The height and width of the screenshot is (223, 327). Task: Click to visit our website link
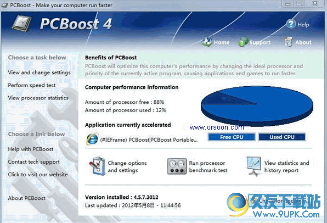click(x=38, y=174)
